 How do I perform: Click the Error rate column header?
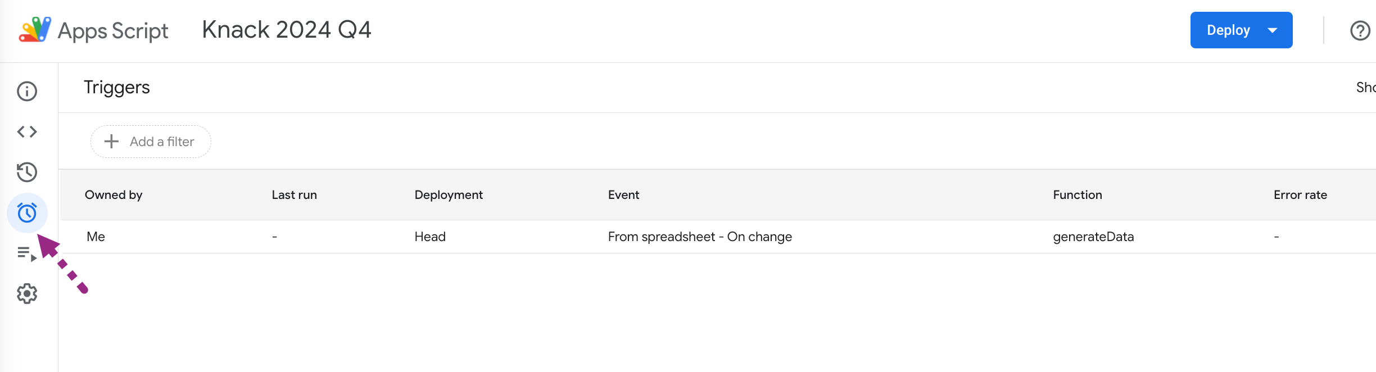(x=1300, y=195)
